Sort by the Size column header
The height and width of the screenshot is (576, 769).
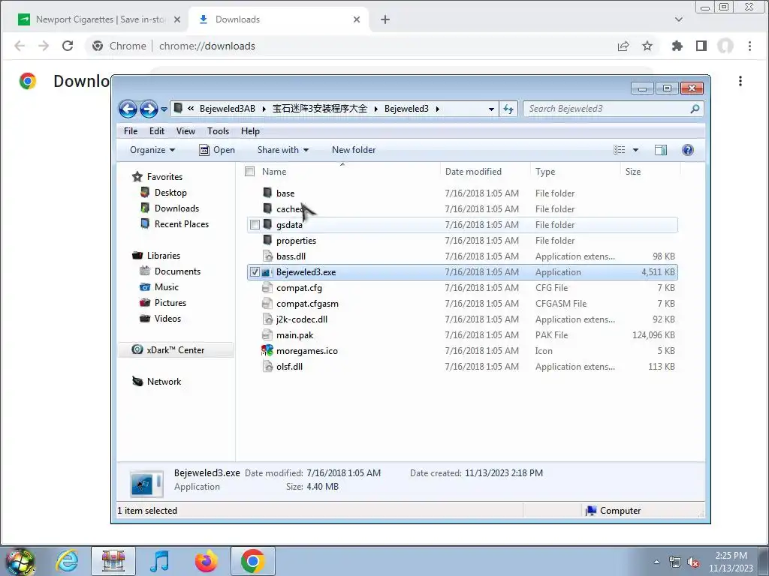632,172
